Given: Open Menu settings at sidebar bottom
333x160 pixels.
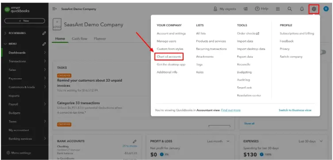Looking at the screenshot, I should (x=19, y=153).
